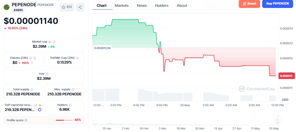
Task: Click Total supply 210.32B PEPENODE value
Action: pyautogui.click(x=23, y=94)
